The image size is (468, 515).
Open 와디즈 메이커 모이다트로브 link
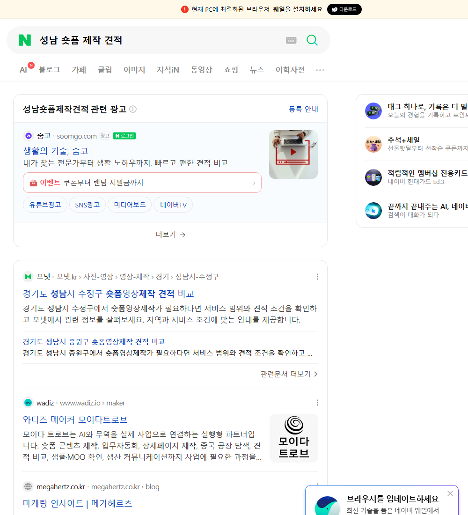[75, 419]
